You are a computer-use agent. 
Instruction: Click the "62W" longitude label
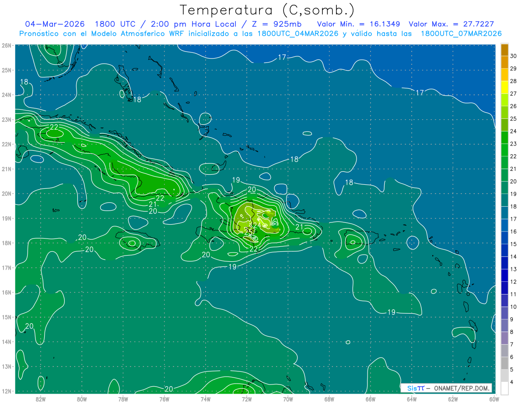tap(453, 399)
